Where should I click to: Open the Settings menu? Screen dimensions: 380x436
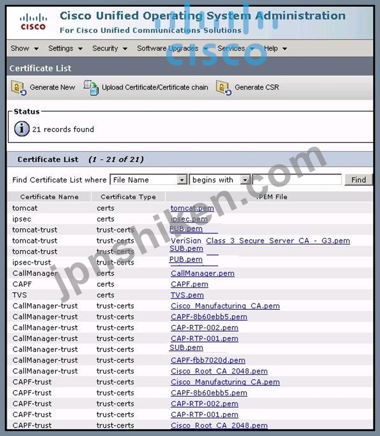pyautogui.click(x=66, y=49)
